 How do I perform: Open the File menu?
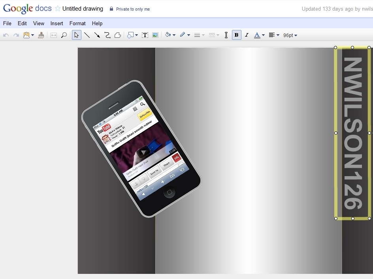[x=7, y=24]
